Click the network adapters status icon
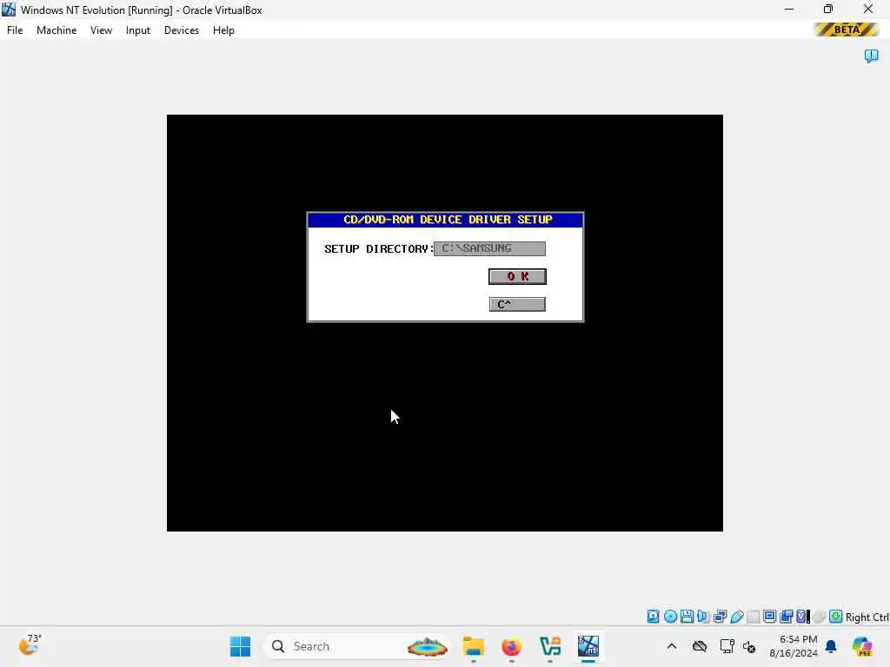This screenshot has width=890, height=667. click(x=721, y=617)
